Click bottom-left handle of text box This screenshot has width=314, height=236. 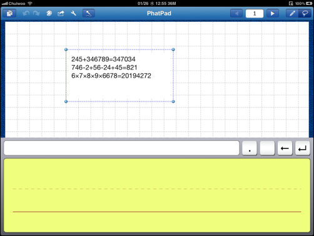[x=66, y=101]
